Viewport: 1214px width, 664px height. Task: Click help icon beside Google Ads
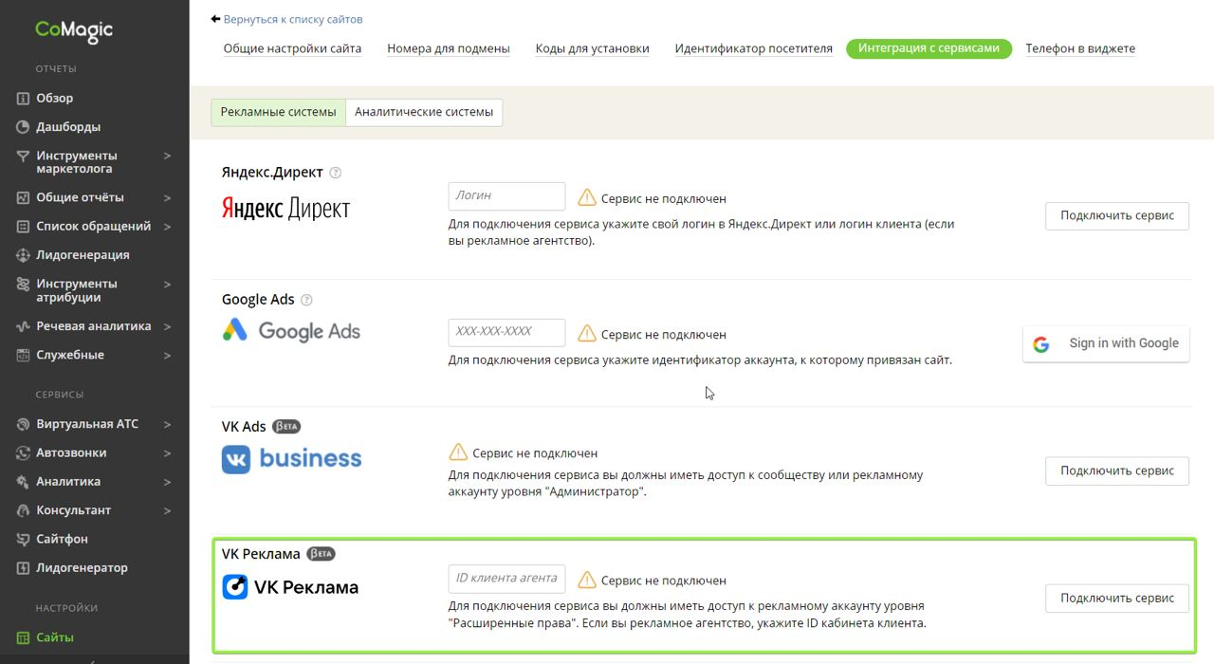(x=306, y=300)
